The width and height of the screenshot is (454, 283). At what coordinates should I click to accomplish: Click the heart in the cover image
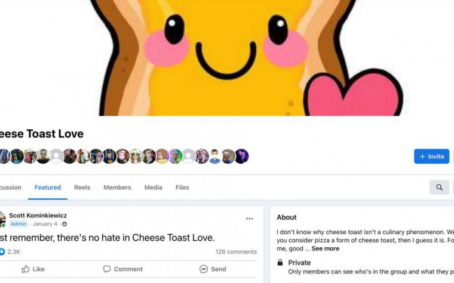(353, 92)
